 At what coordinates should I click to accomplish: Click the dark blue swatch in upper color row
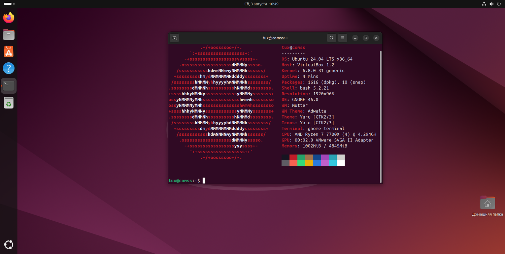[317, 157]
